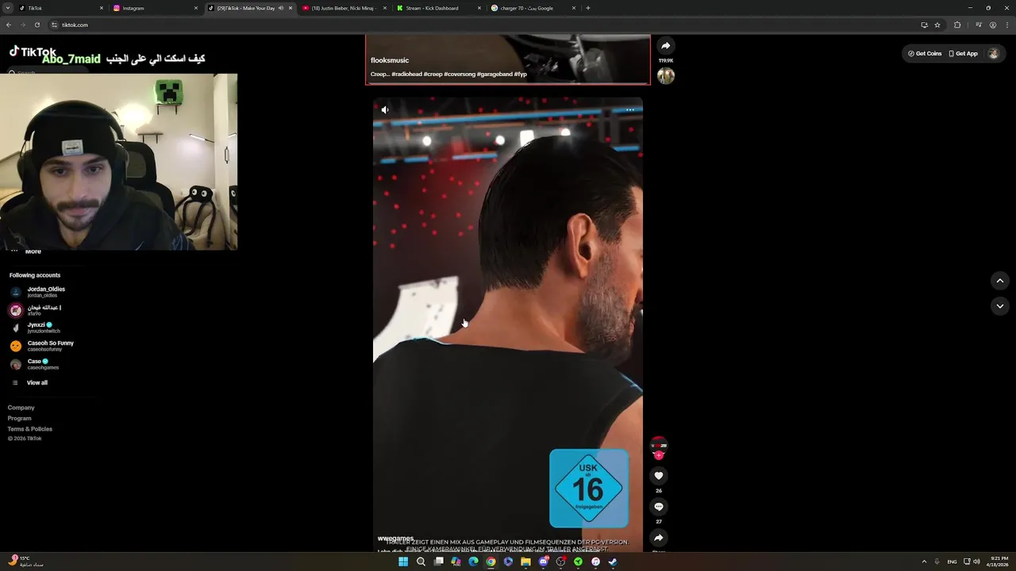Show hidden system tray icons

click(924, 561)
